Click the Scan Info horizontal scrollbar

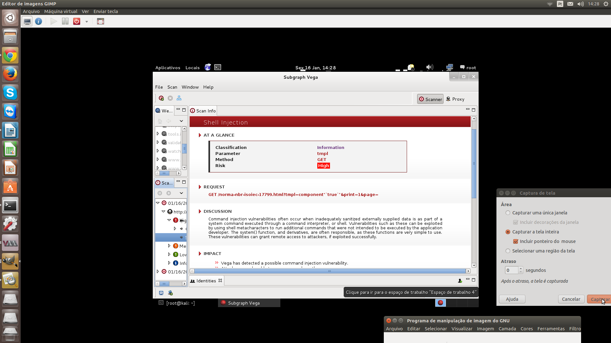pos(330,271)
